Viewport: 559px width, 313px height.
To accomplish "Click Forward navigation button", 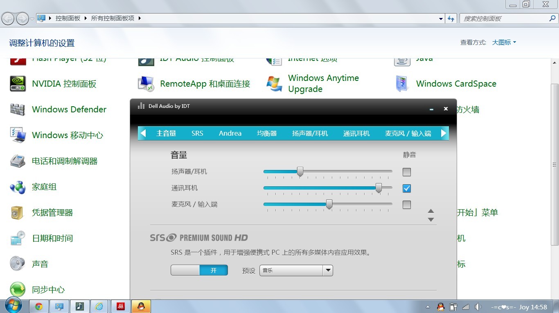I will click(x=22, y=18).
